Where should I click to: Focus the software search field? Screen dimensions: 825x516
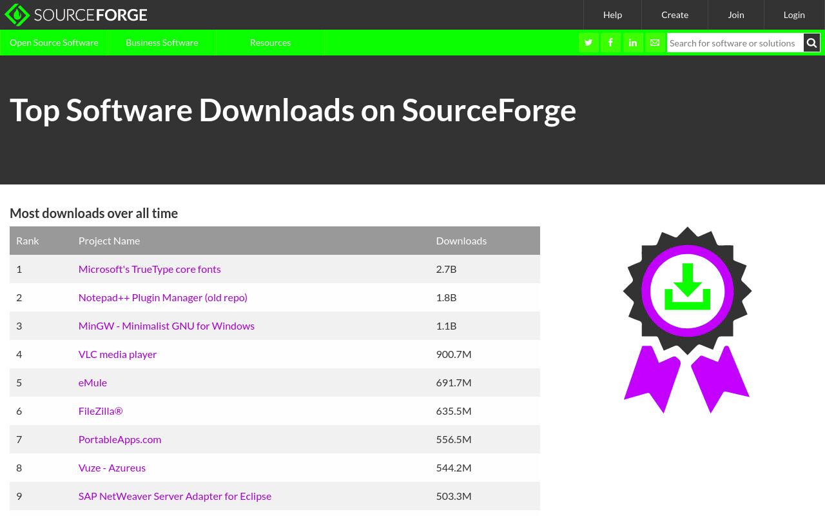(x=735, y=43)
